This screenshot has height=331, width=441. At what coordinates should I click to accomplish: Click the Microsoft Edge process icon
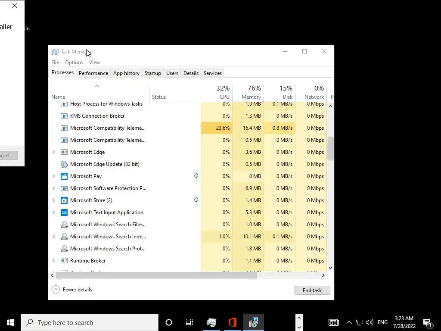click(64, 152)
